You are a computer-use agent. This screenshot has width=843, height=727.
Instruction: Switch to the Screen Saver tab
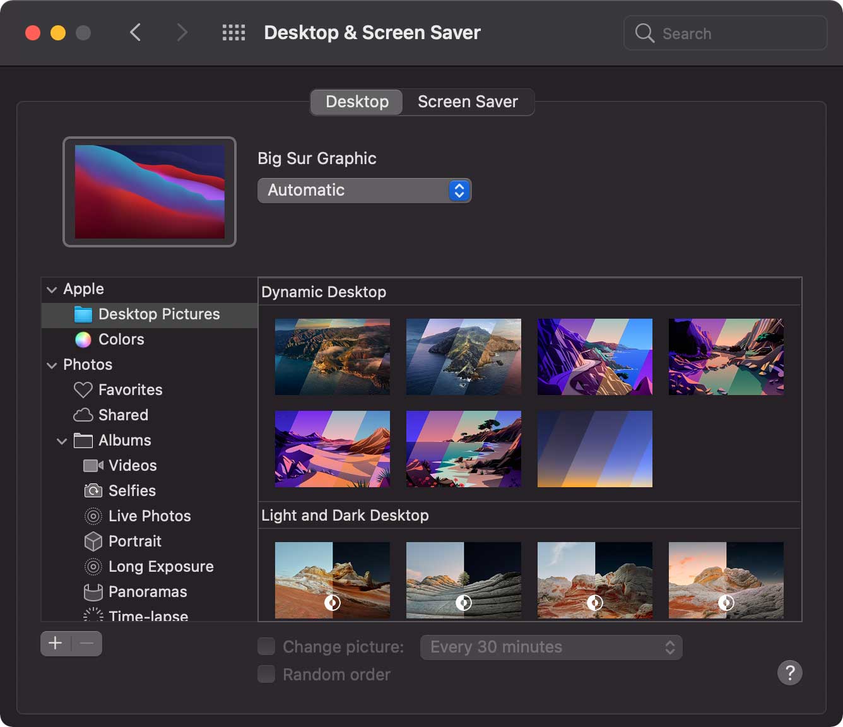click(468, 102)
